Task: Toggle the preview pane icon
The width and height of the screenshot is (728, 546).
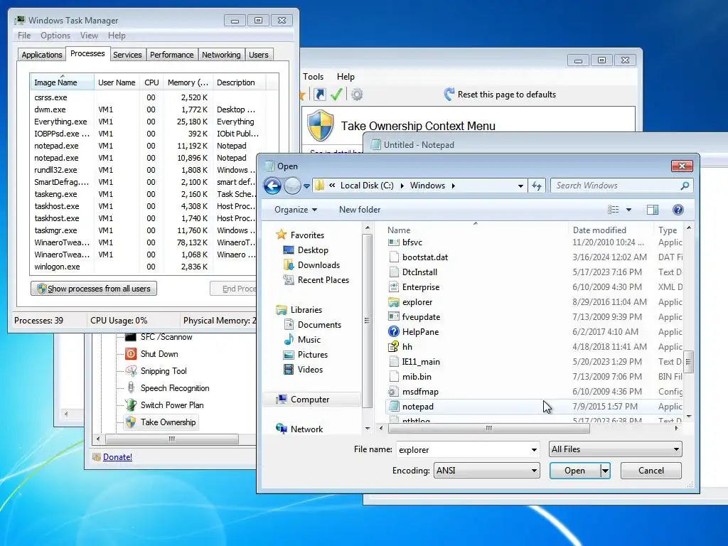Action: 653,210
